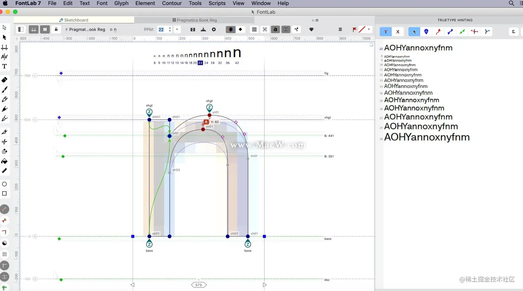Switch to the n: n glyph tab
Viewport: 523px width, 291px height.
(x=315, y=20)
